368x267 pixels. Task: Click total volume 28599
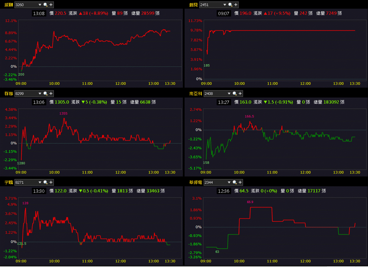pos(148,13)
